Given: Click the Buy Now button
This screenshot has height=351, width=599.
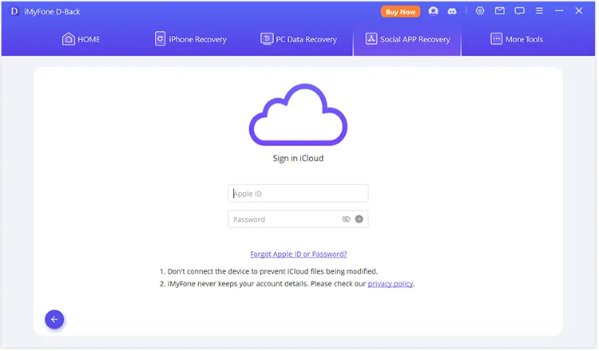Looking at the screenshot, I should click(400, 12).
